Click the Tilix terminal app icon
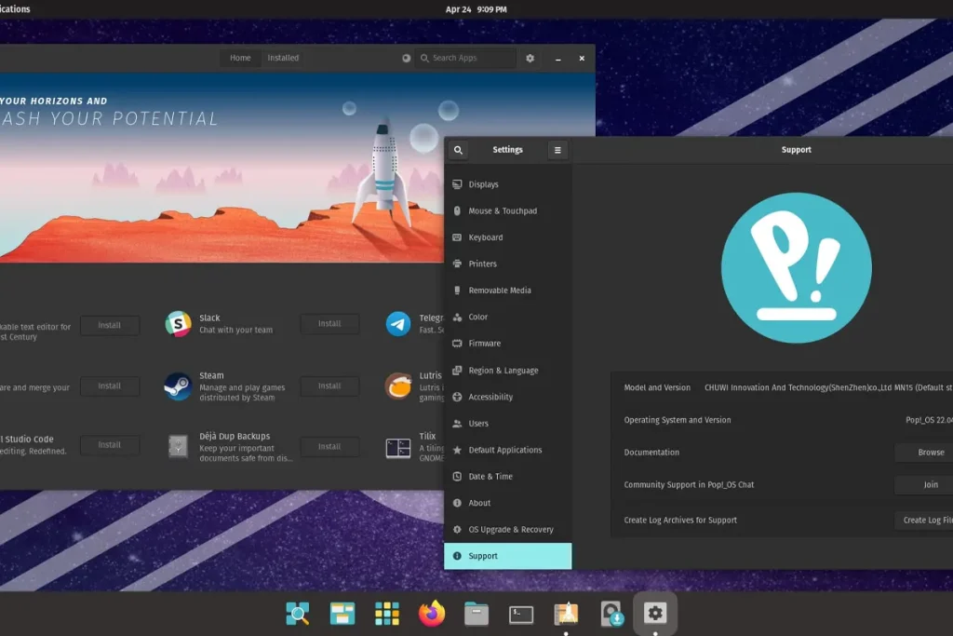This screenshot has height=636, width=953. click(x=398, y=447)
